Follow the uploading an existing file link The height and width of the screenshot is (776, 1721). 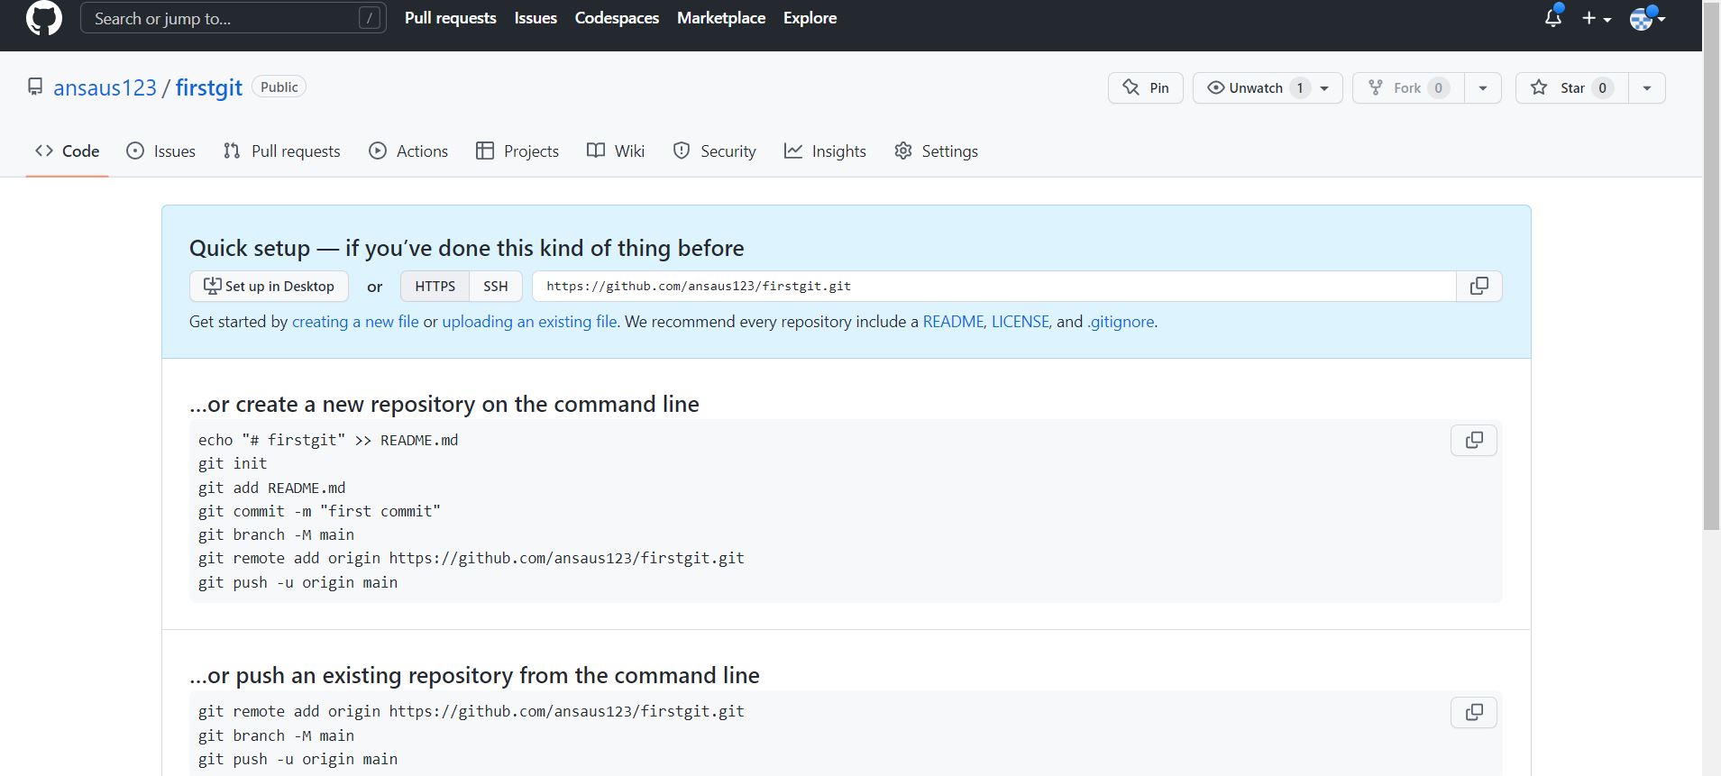(529, 322)
